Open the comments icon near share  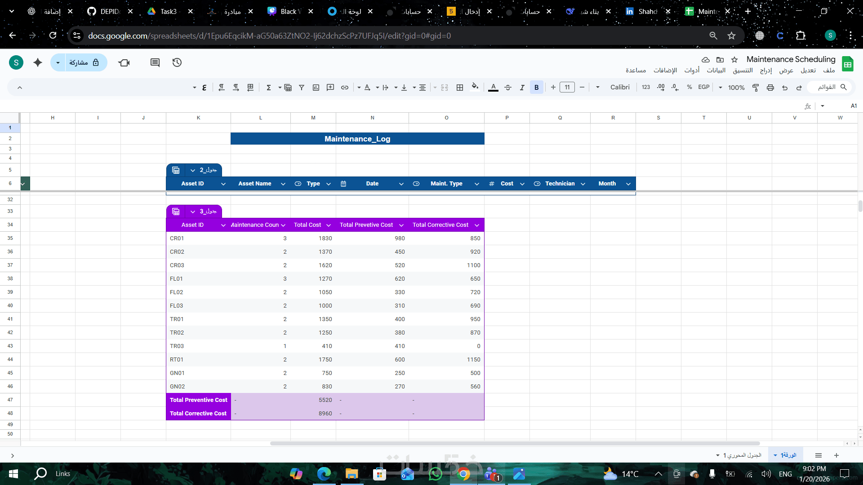point(155,62)
